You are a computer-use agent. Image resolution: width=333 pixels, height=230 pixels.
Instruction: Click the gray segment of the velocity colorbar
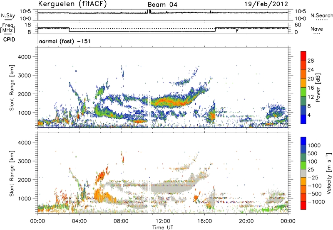tap(303, 173)
